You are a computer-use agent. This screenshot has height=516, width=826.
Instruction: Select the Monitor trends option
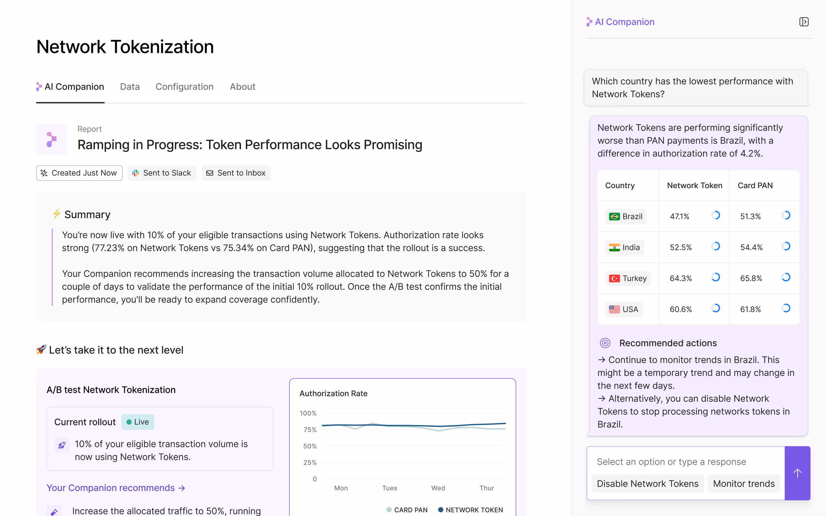click(743, 483)
